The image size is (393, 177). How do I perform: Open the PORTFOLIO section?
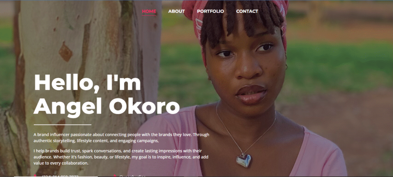pos(210,11)
